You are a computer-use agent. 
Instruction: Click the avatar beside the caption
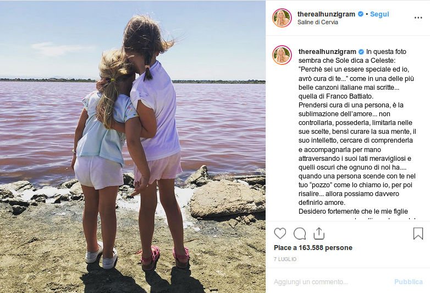(282, 55)
